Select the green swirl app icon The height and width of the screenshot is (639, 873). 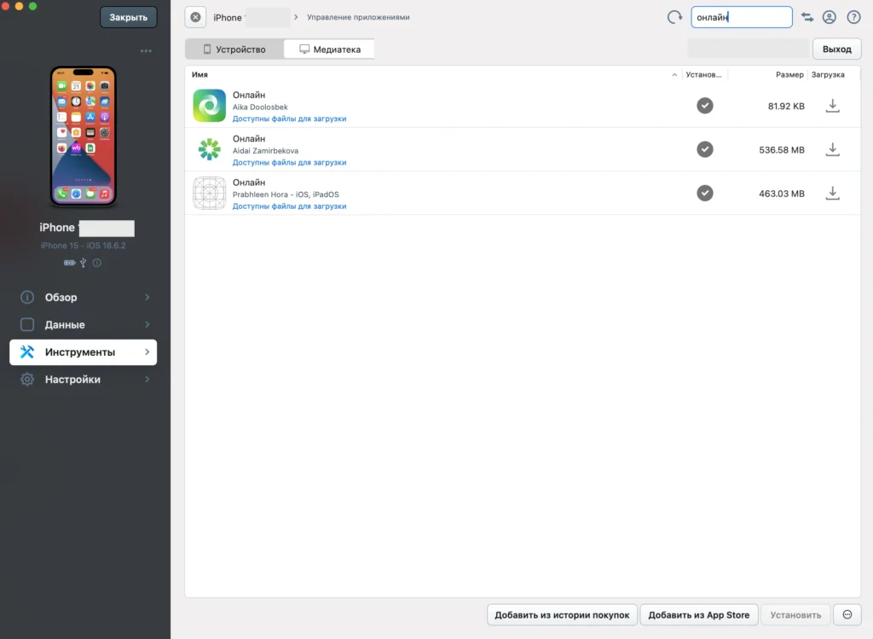tap(210, 105)
